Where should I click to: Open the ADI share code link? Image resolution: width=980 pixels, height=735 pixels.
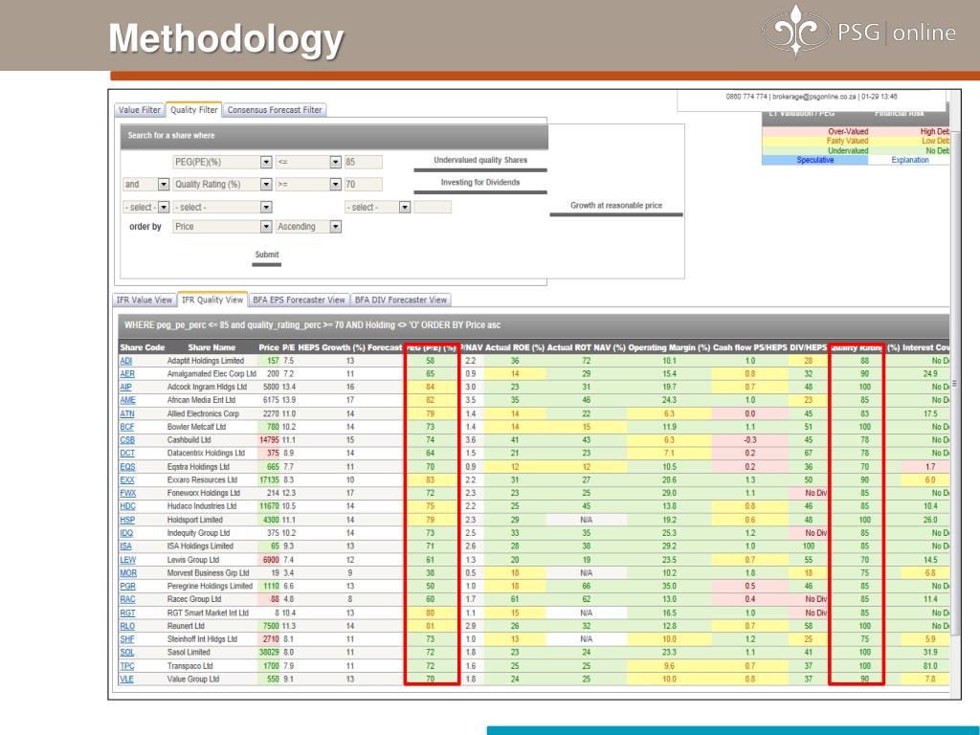point(126,361)
